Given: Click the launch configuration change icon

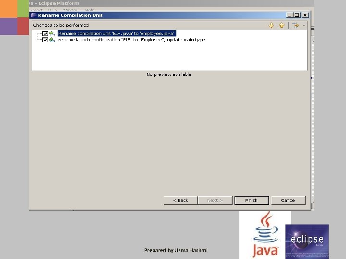Looking at the screenshot, I should (52, 40).
